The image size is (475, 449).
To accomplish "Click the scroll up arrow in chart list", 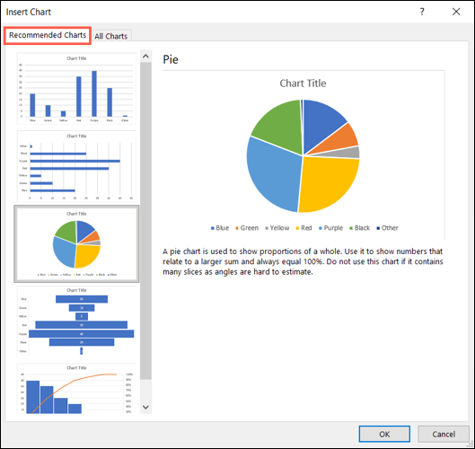I will [145, 57].
